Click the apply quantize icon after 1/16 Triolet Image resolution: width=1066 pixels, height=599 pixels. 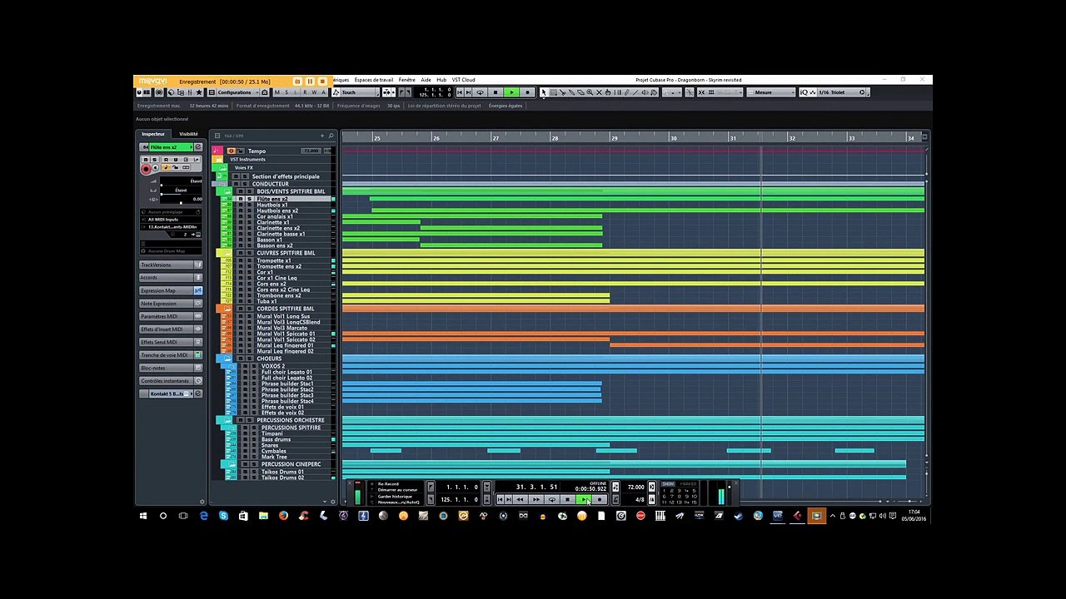(x=862, y=92)
